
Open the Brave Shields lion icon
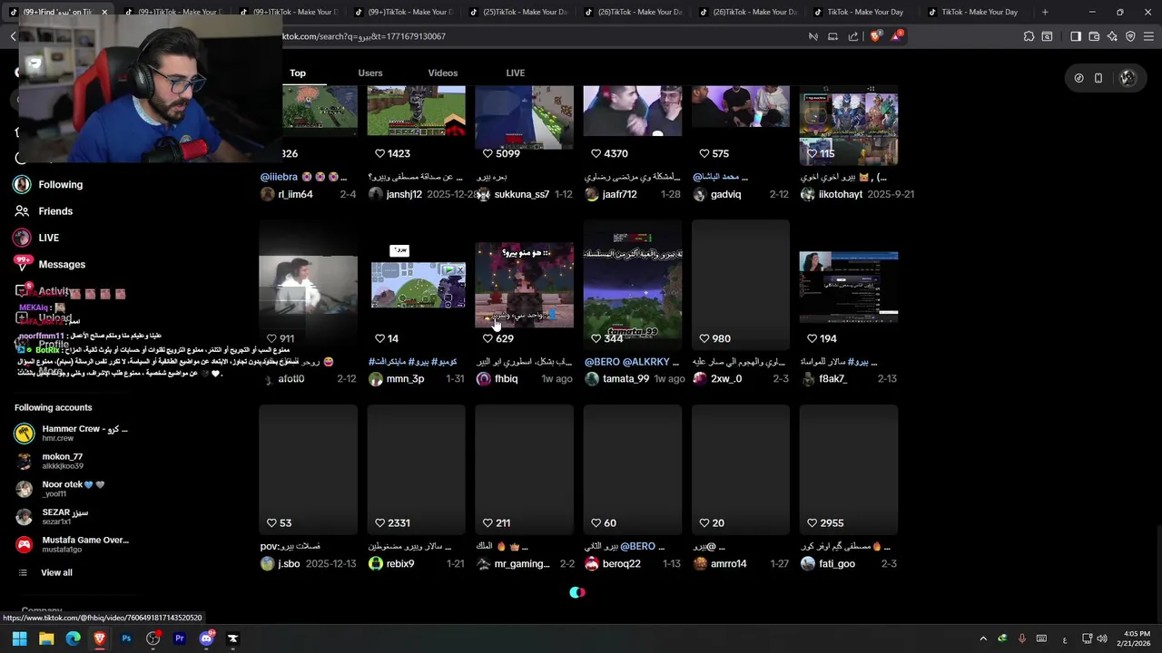pyautogui.click(x=875, y=36)
